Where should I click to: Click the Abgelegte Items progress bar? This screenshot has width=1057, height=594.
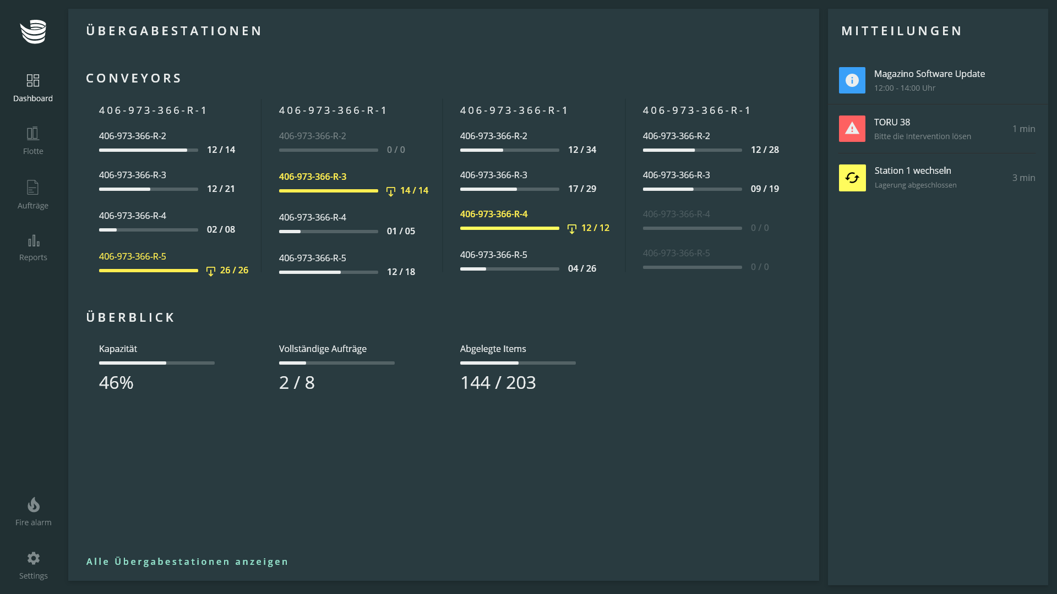(x=518, y=363)
